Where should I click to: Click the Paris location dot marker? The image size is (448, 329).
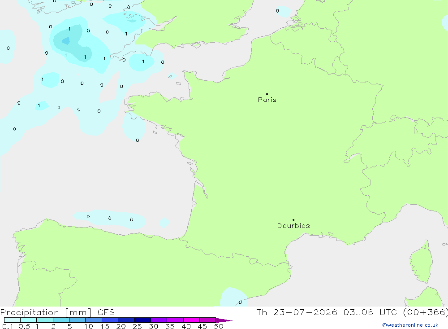point(267,94)
